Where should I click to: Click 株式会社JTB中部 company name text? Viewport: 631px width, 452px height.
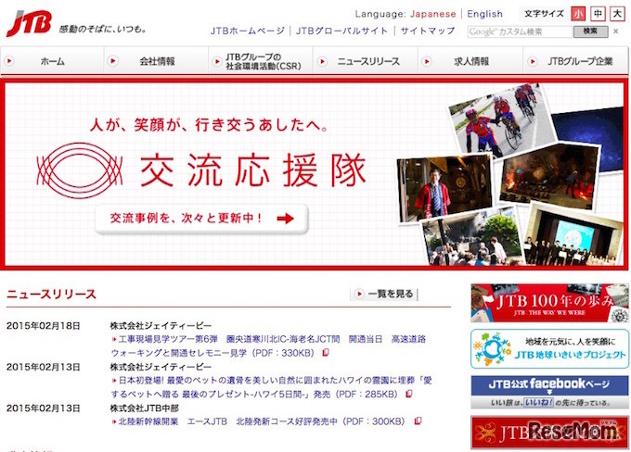145,408
